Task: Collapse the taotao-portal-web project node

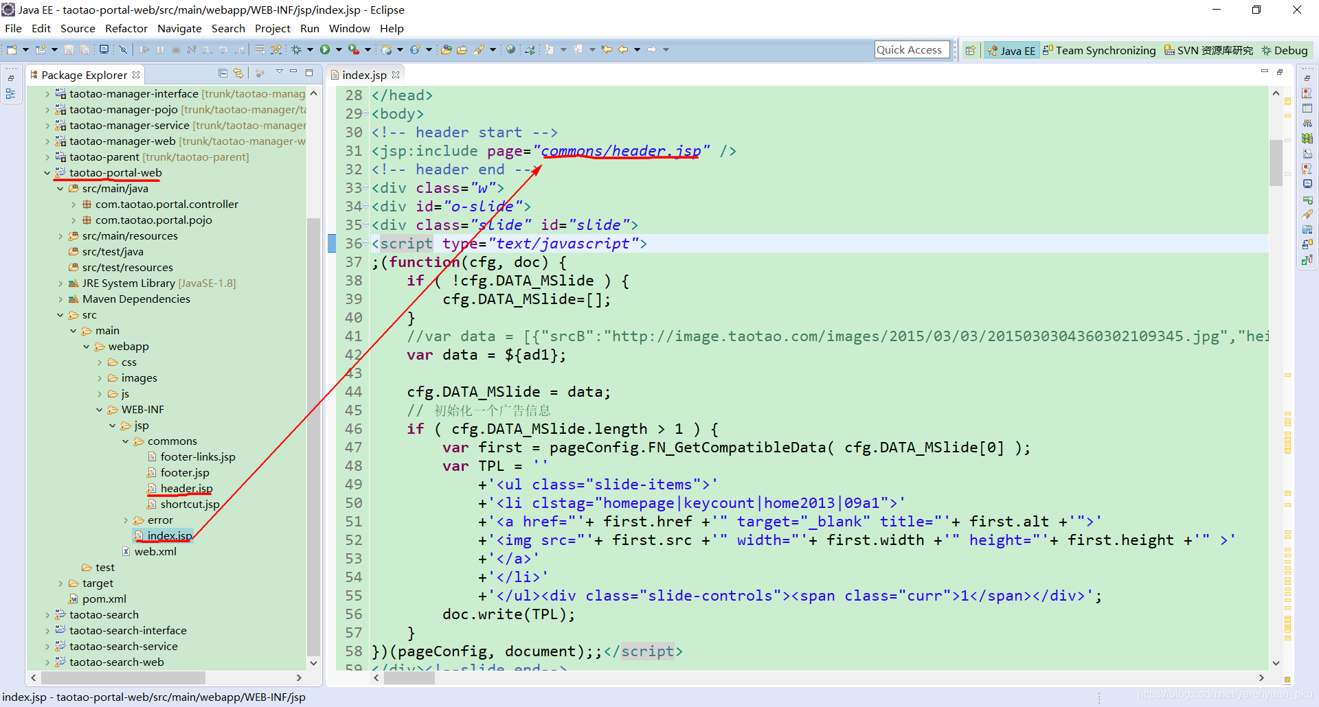Action: point(47,173)
